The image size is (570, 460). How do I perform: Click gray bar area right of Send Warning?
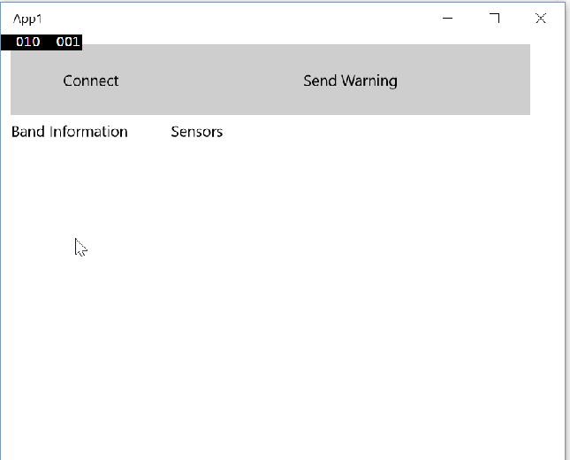pos(468,80)
